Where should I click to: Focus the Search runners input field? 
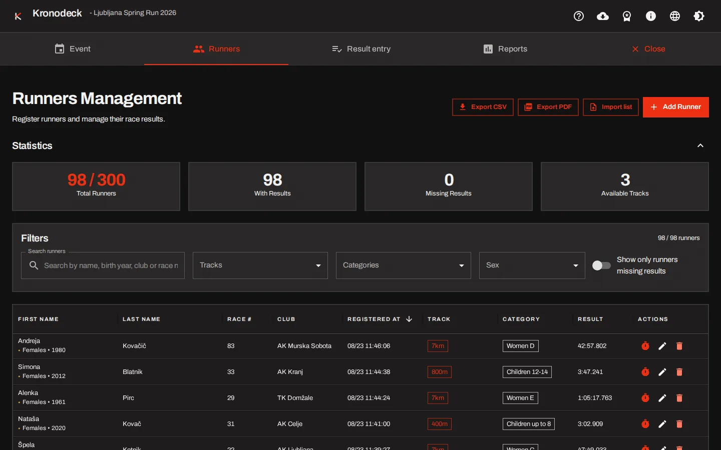pos(103,265)
